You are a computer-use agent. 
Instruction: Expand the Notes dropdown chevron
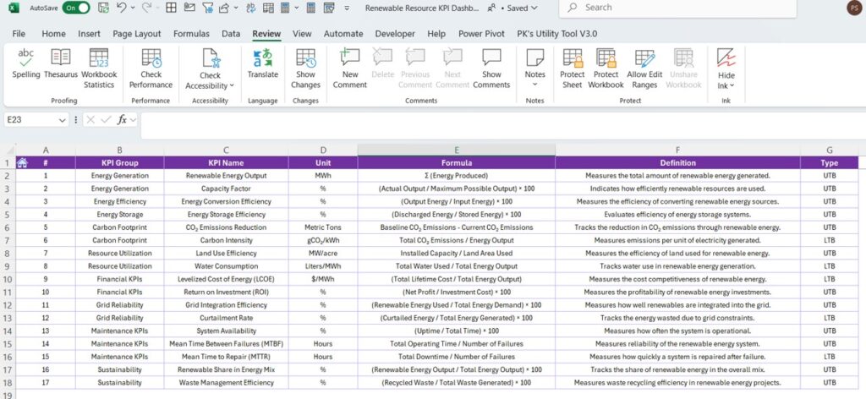[x=534, y=85]
